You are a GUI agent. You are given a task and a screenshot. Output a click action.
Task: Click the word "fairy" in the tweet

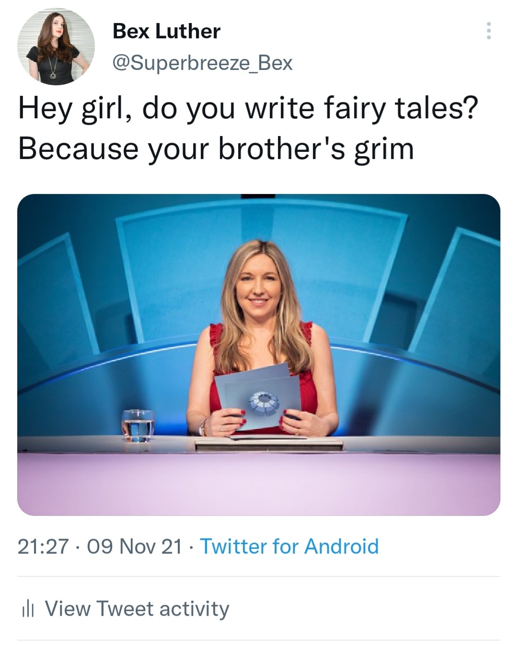[356, 108]
